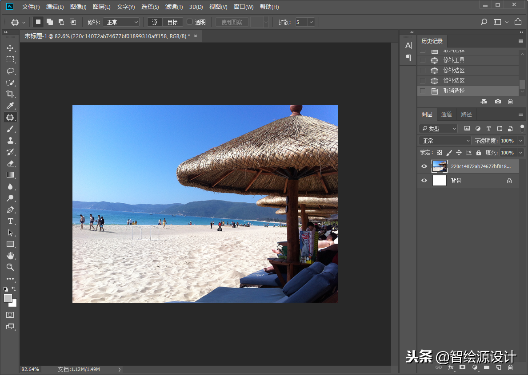
Task: Enable the 透明 checkbox
Action: [x=190, y=22]
